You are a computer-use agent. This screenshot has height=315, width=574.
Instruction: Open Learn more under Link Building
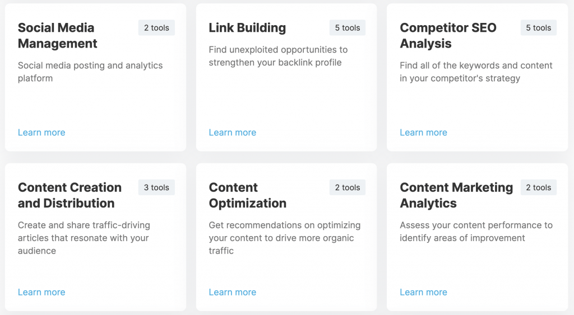point(233,132)
